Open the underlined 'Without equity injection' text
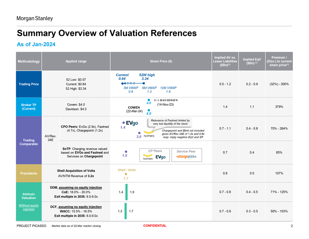 [x=28, y=207]
